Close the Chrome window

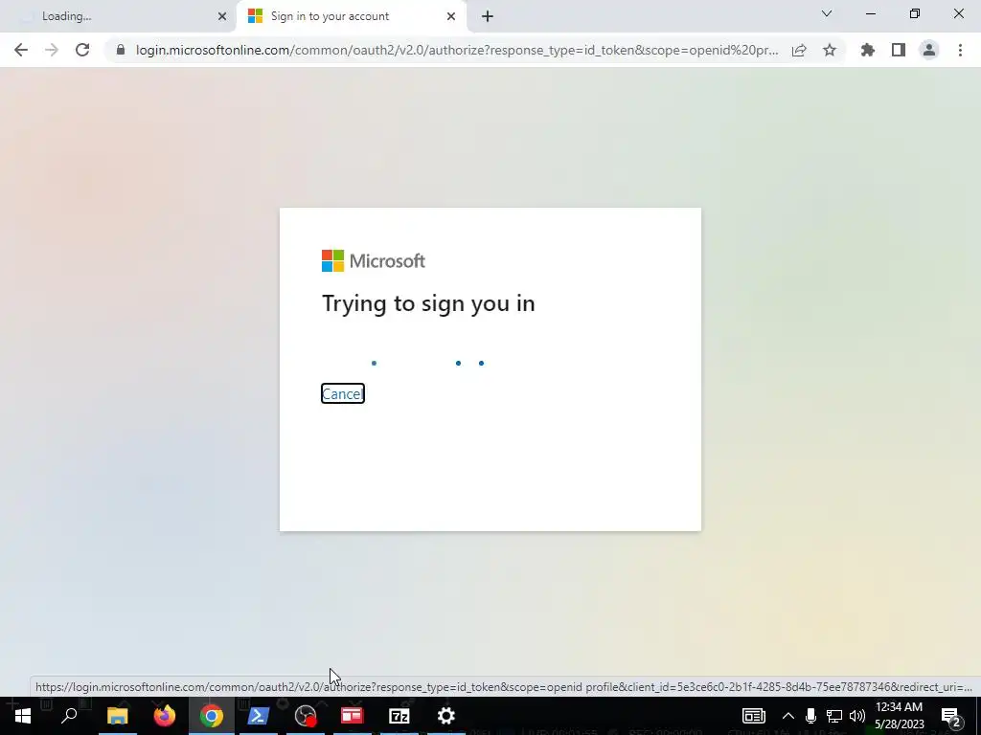click(958, 13)
